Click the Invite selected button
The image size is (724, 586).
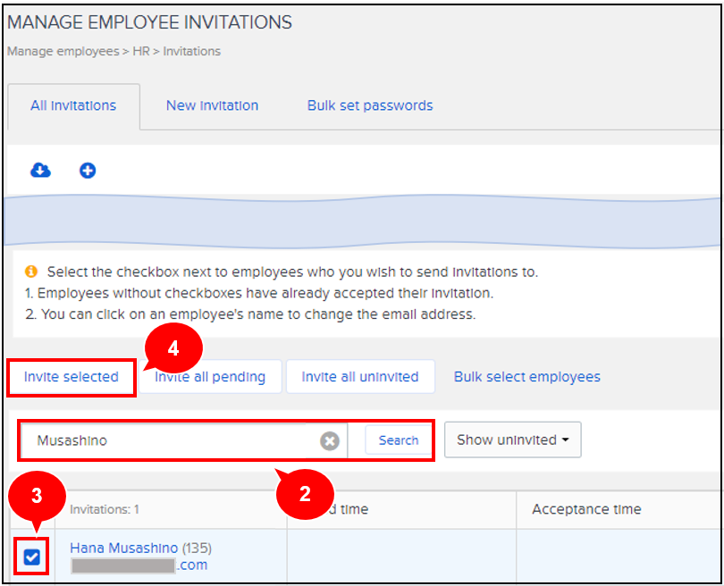point(71,376)
